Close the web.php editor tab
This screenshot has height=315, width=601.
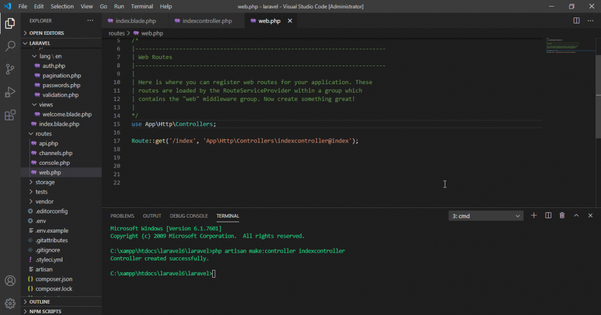click(290, 20)
